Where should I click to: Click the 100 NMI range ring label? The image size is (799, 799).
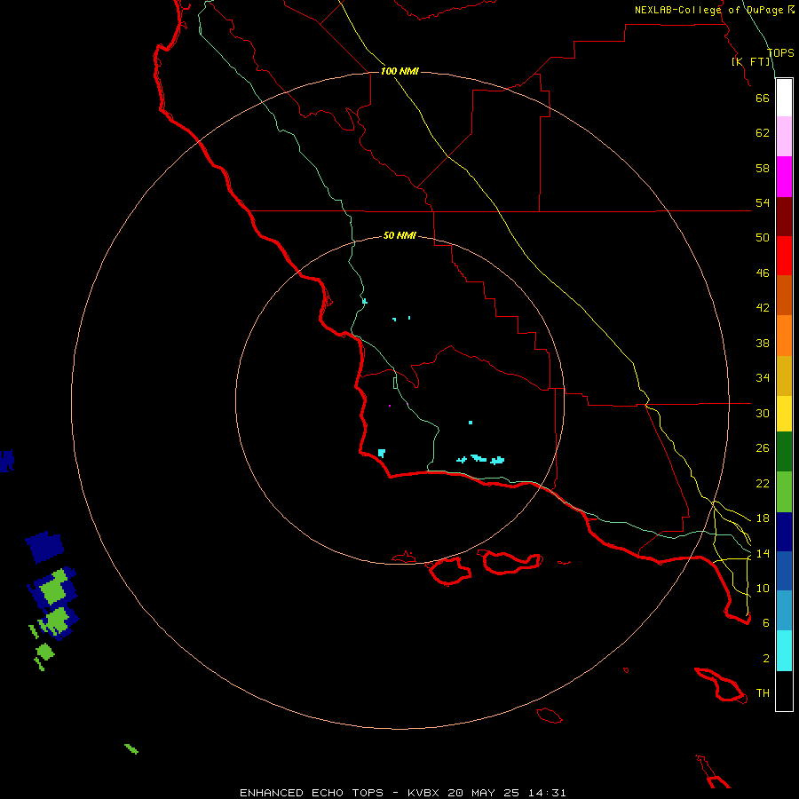[399, 71]
